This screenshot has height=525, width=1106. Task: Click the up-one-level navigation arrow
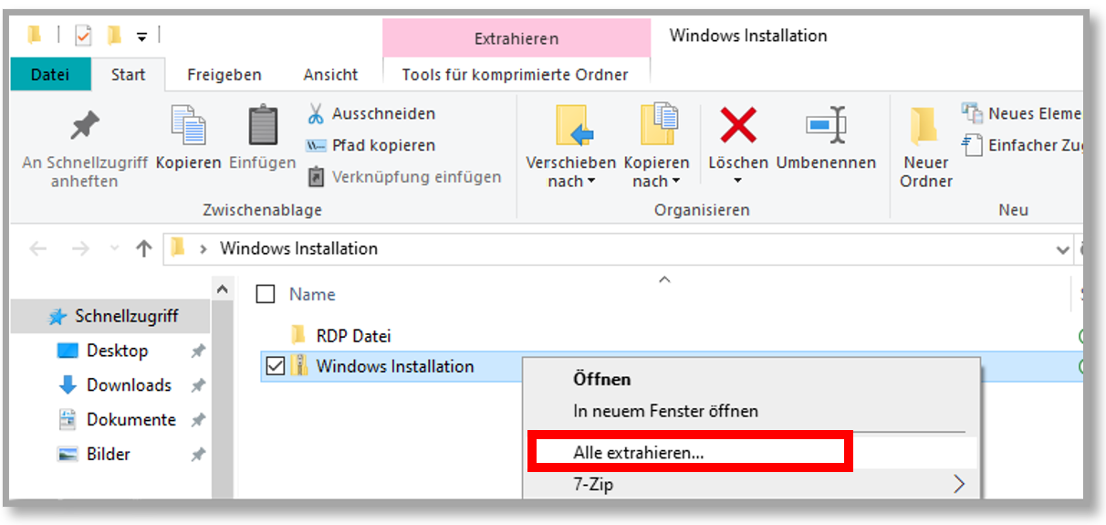143,248
